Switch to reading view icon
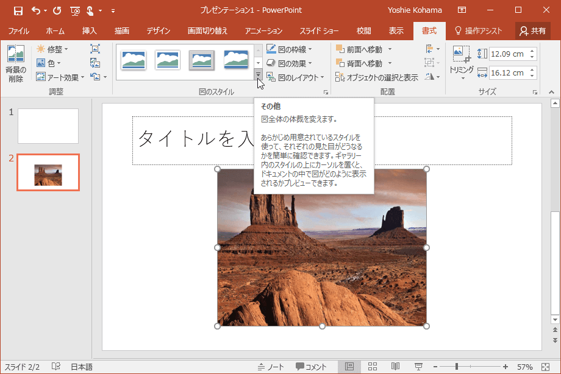The image size is (561, 374). coord(395,367)
